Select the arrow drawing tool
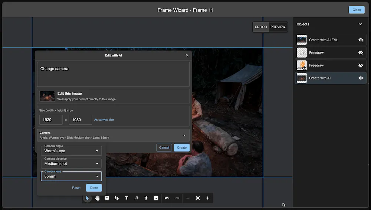The width and height of the screenshot is (371, 210). coord(136,198)
